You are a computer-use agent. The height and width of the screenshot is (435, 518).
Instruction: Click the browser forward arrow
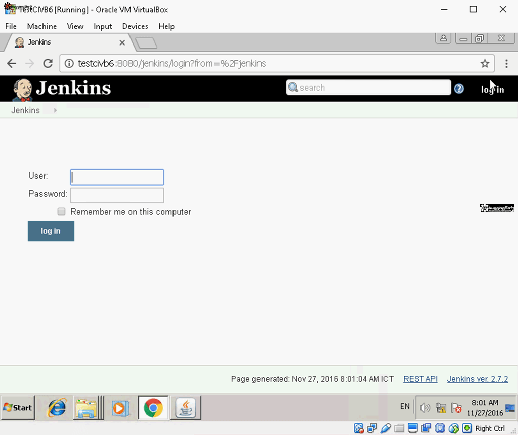pos(30,63)
